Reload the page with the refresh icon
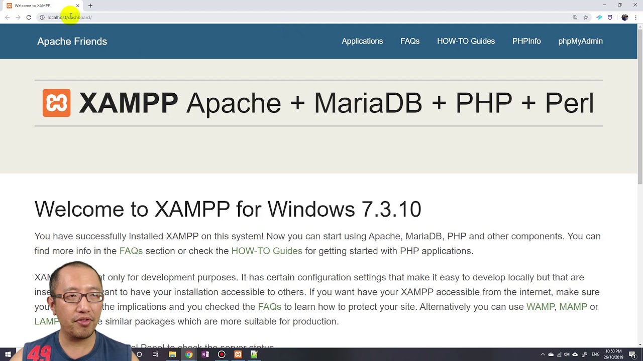Viewport: 643px width, 361px height. [x=29, y=18]
